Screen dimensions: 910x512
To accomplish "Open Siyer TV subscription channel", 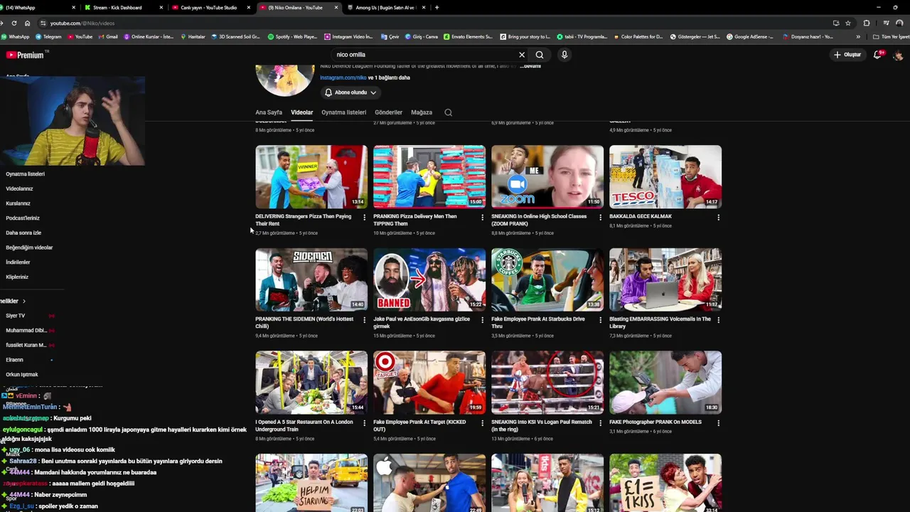I will click(x=16, y=316).
